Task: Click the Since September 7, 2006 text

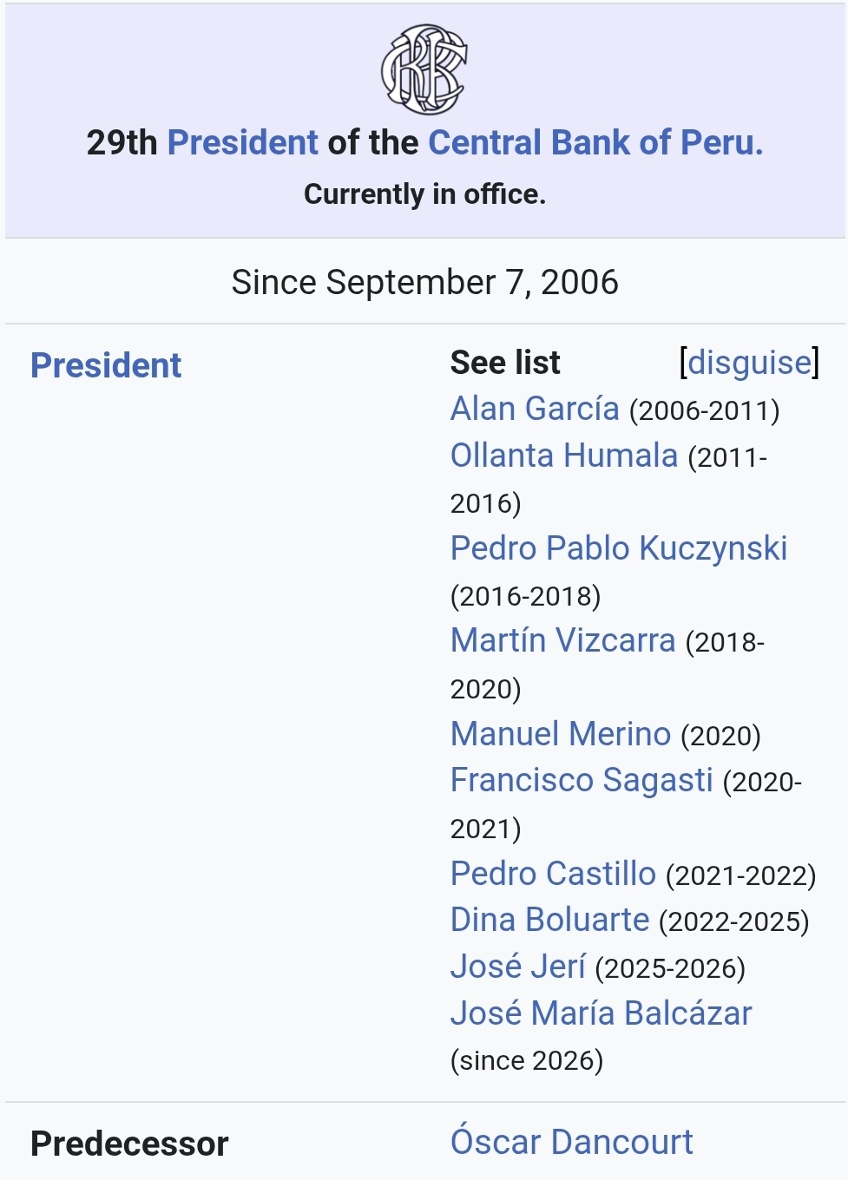Action: pos(424,282)
